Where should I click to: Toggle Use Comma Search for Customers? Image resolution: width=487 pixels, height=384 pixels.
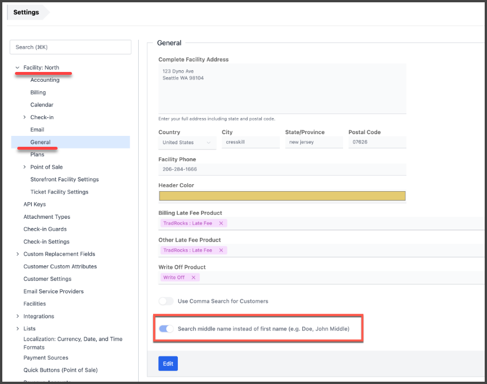(166, 301)
